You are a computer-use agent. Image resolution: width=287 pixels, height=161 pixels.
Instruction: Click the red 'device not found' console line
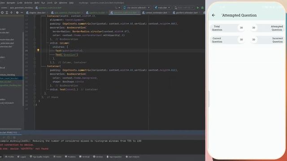24,149
